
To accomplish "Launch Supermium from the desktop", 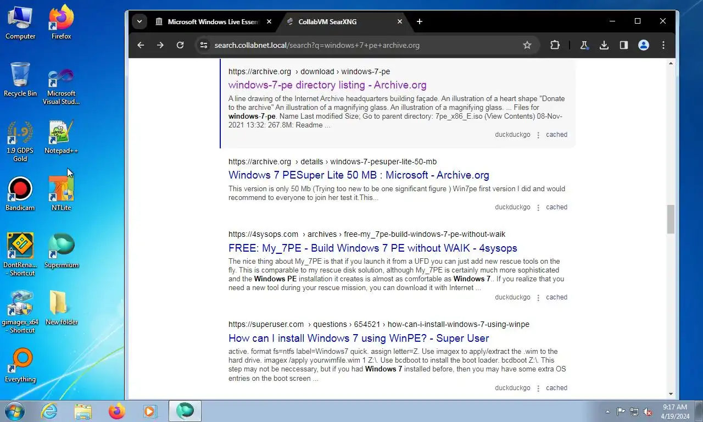I will [62, 252].
